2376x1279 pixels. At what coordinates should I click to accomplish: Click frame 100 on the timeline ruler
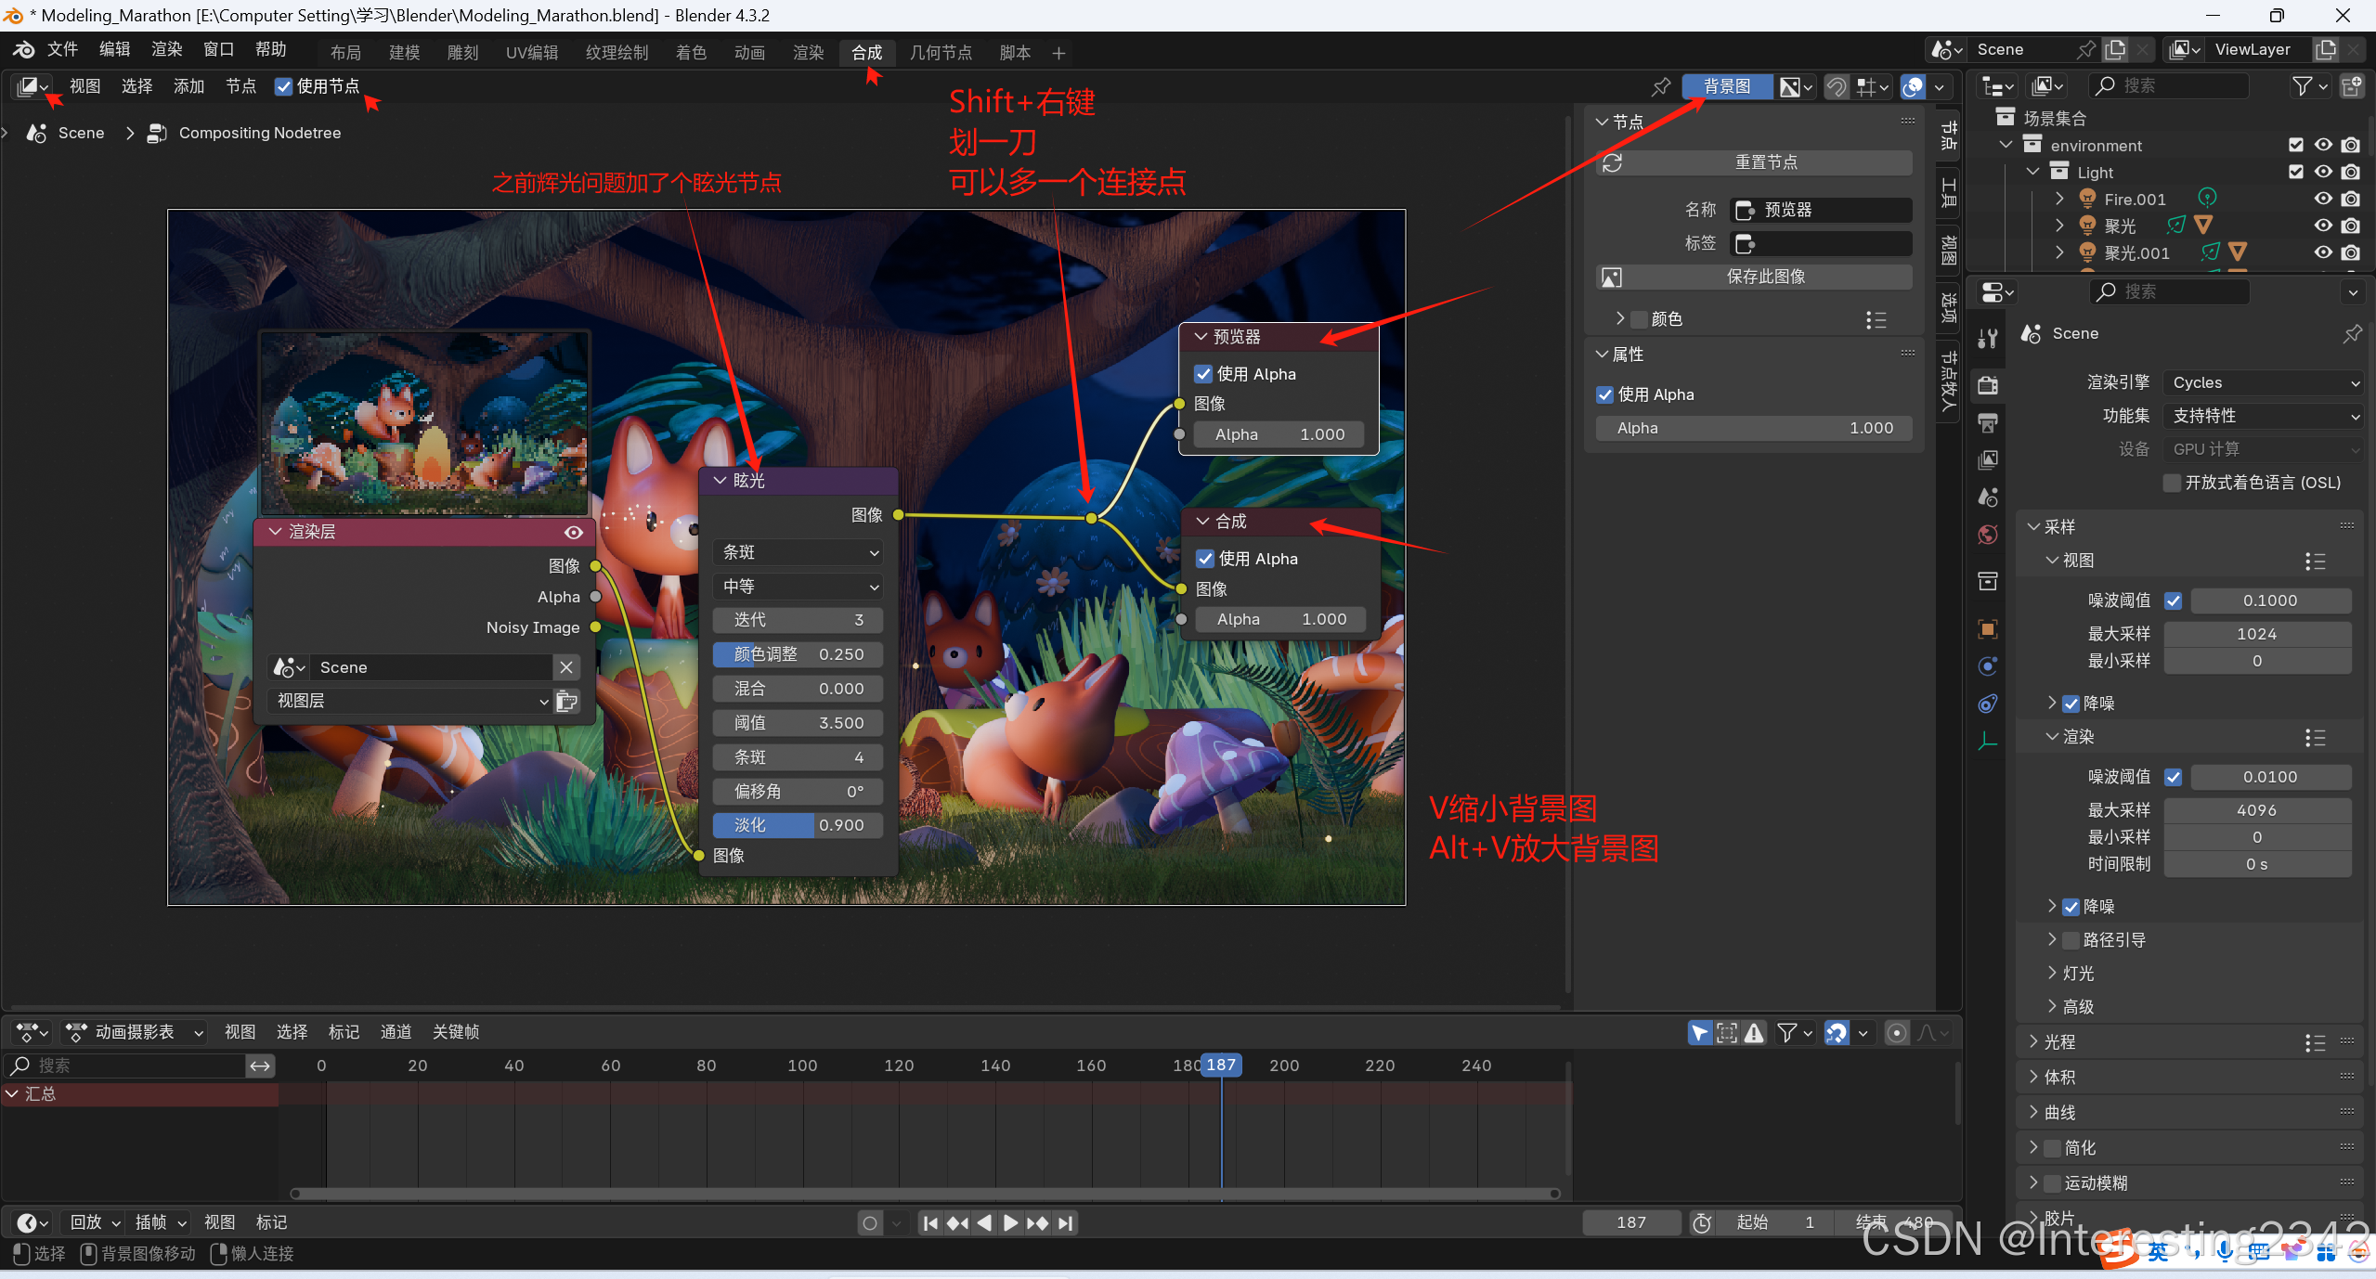click(x=802, y=1066)
